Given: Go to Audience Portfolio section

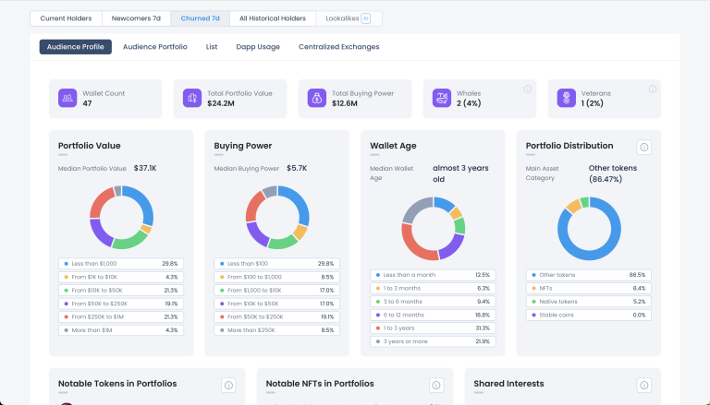Looking at the screenshot, I should click(154, 47).
